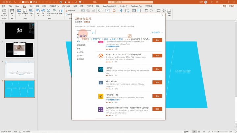
Task: Click the Screenshot (屏幕截图) icon
Action: [x=25, y=11]
